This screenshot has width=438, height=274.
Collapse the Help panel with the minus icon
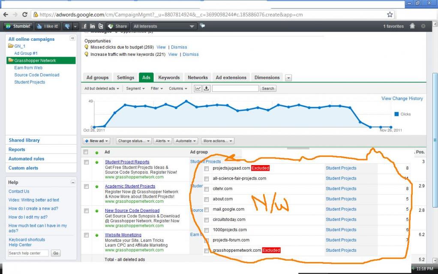pyautogui.click(x=73, y=182)
